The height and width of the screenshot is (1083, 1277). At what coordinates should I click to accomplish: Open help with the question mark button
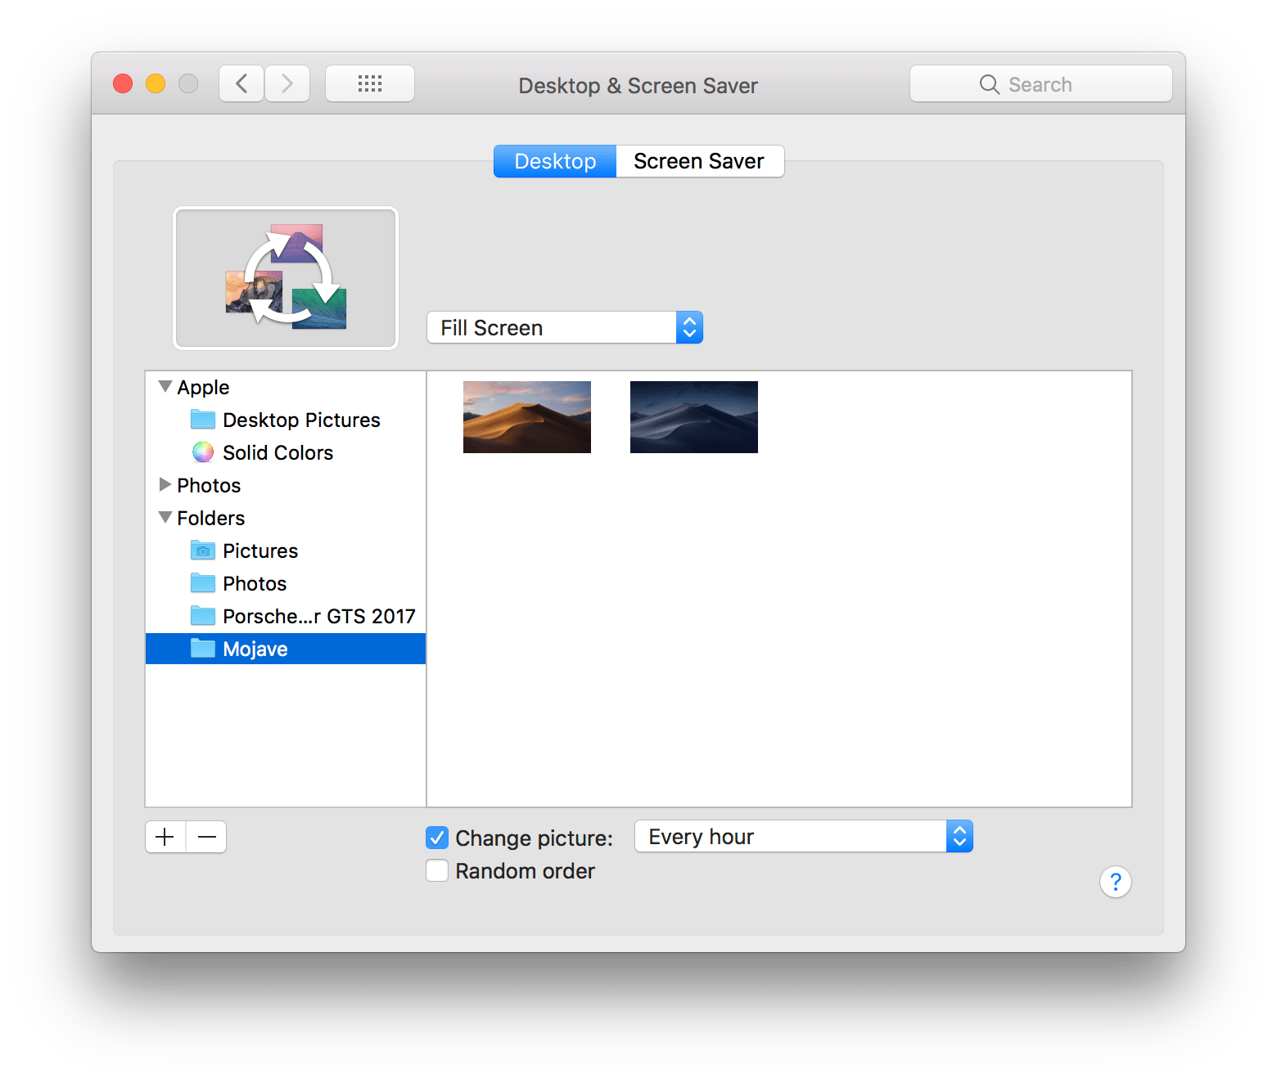(1116, 882)
